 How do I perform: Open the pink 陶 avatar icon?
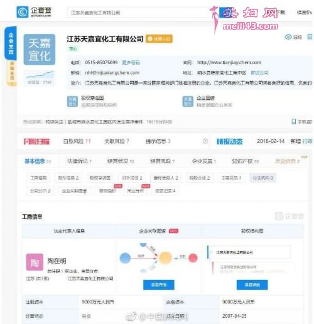(35, 262)
